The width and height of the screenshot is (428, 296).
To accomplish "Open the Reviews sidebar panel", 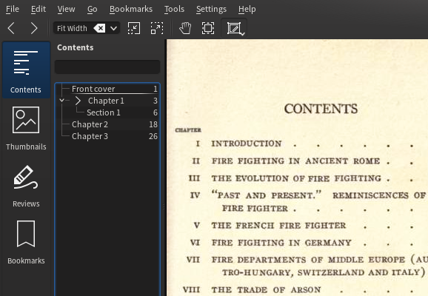I will (26, 186).
